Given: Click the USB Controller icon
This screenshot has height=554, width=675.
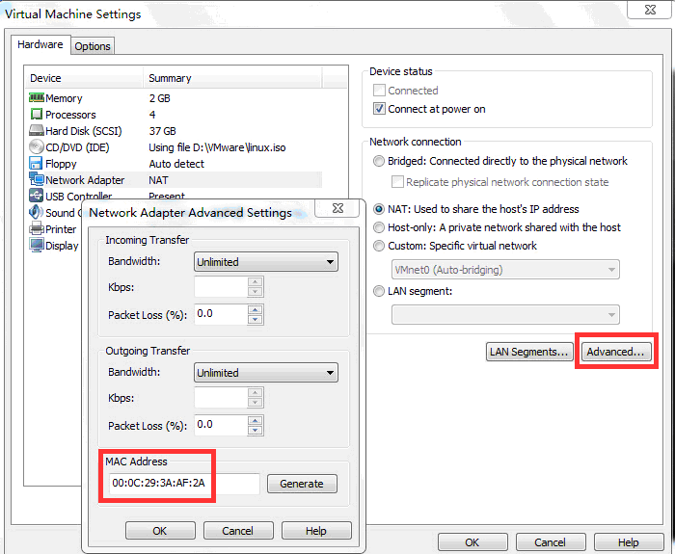Looking at the screenshot, I should tap(37, 197).
